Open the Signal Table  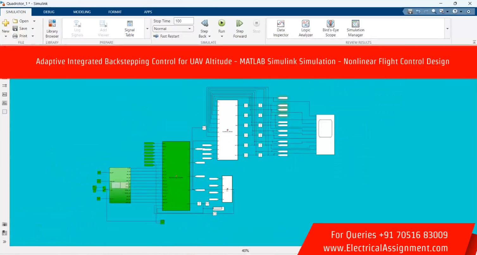point(129,28)
